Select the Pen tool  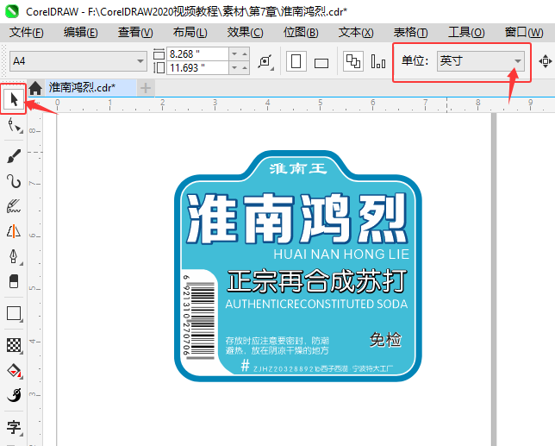14,256
